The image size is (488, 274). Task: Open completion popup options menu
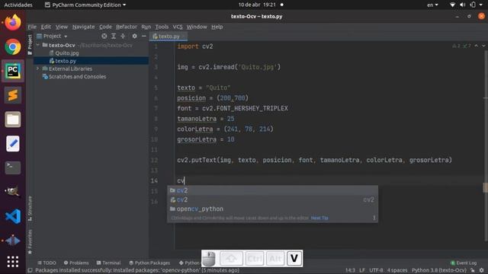(374, 218)
